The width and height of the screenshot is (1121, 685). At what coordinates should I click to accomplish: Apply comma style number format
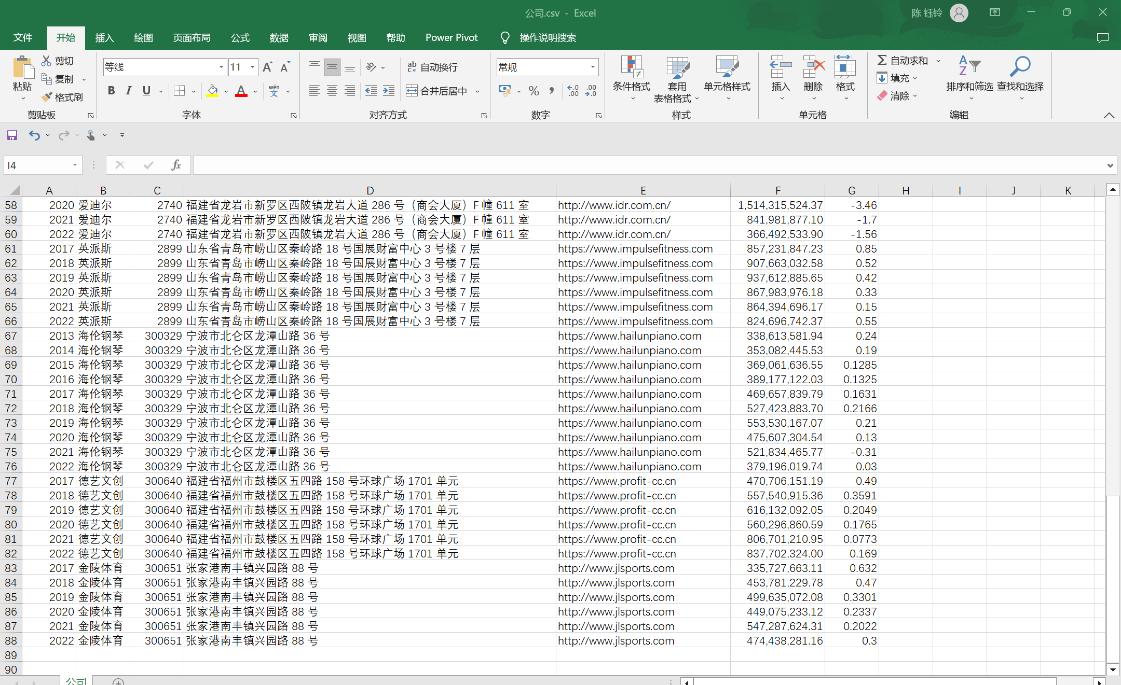(552, 91)
